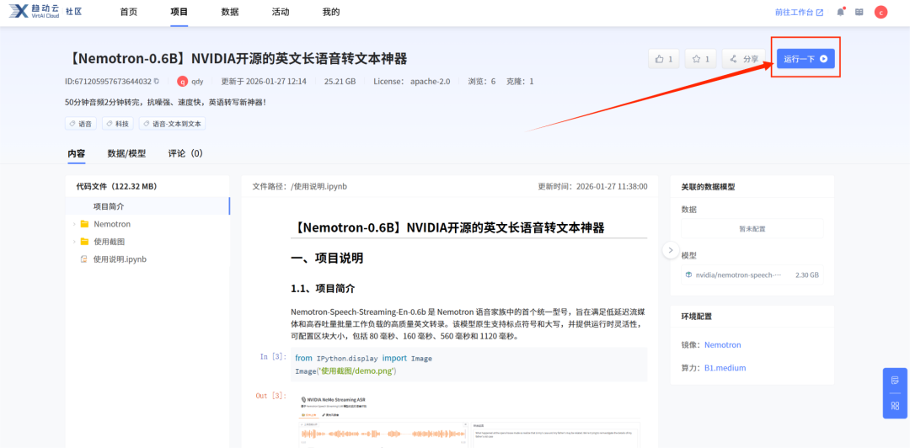
Task: Click the 代码文件（122.32 MB）header
Action: 116,186
